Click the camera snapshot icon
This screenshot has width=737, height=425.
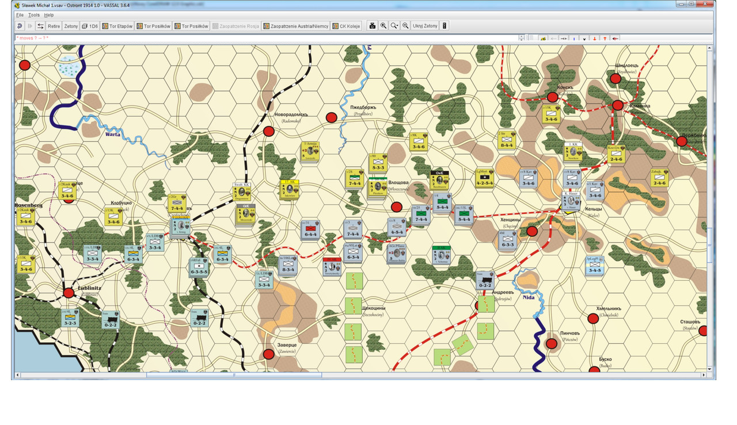pyautogui.click(x=373, y=26)
